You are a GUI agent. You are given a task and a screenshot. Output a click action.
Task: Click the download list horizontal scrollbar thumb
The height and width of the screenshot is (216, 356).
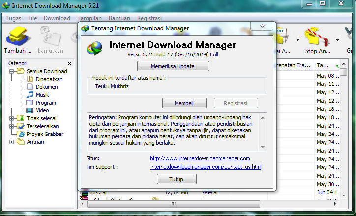(174, 204)
